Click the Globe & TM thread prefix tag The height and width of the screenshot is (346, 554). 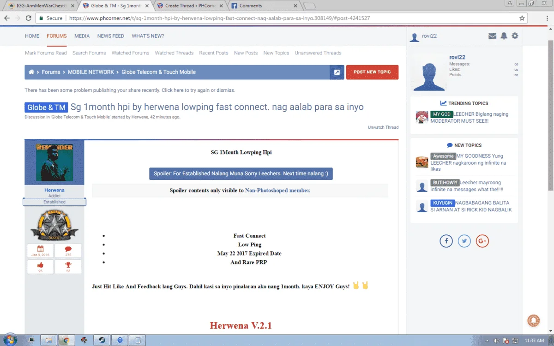[x=46, y=107]
